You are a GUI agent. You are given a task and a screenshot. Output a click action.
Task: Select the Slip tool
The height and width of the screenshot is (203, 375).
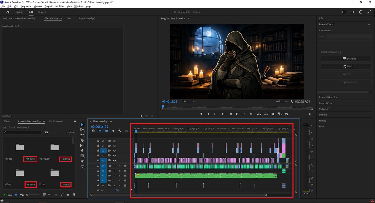tap(82, 145)
